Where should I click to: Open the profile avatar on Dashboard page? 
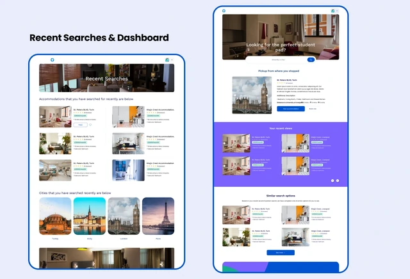(333, 11)
